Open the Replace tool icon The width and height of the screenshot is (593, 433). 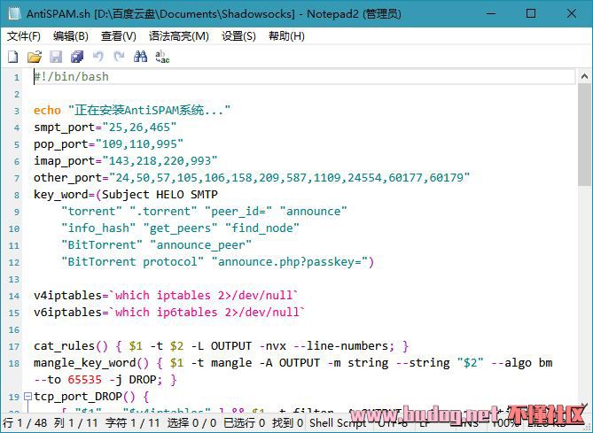tap(162, 57)
